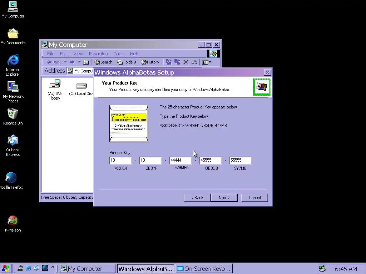Click Cancel in the setup wizard

pyautogui.click(x=254, y=198)
